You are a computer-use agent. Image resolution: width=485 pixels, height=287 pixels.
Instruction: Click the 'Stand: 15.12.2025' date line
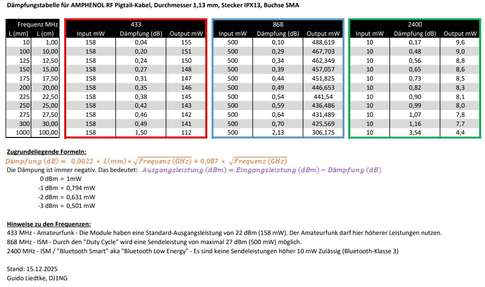[x=32, y=269]
